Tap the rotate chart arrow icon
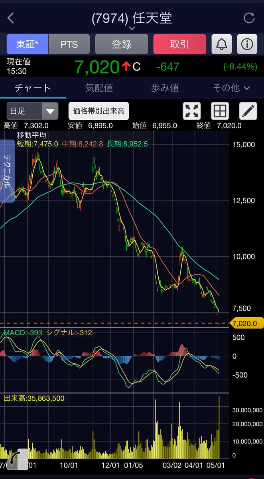Screen dimensions: 264x479 (18, 459)
